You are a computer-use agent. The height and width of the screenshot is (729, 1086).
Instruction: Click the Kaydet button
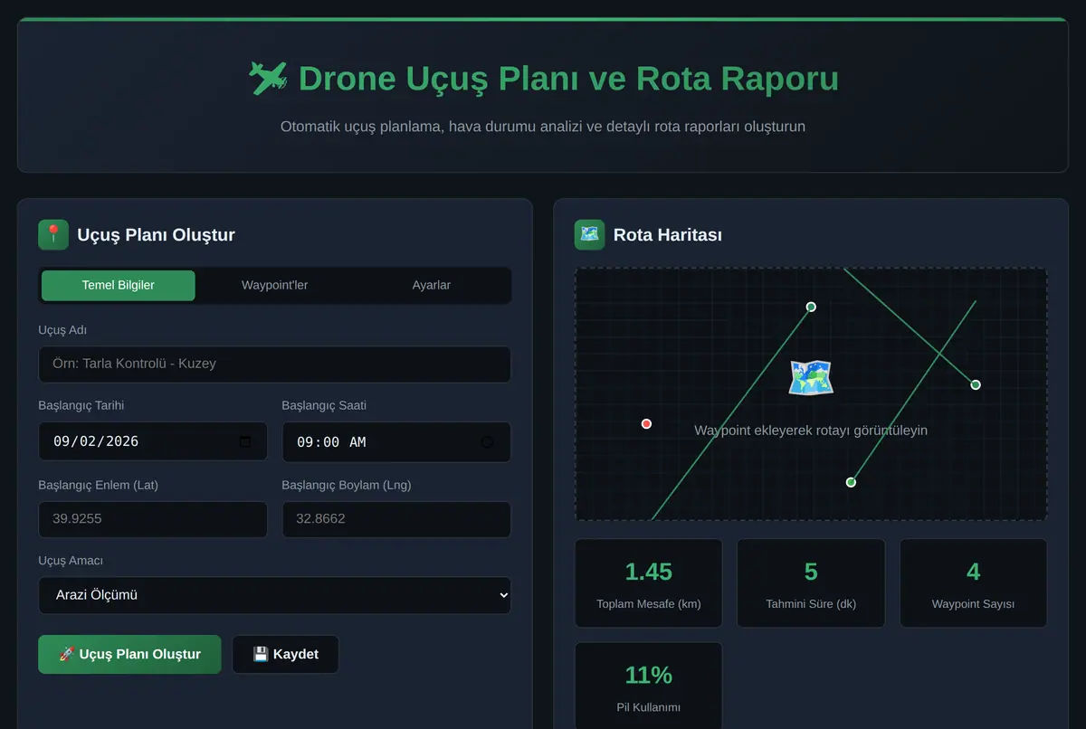[285, 654]
